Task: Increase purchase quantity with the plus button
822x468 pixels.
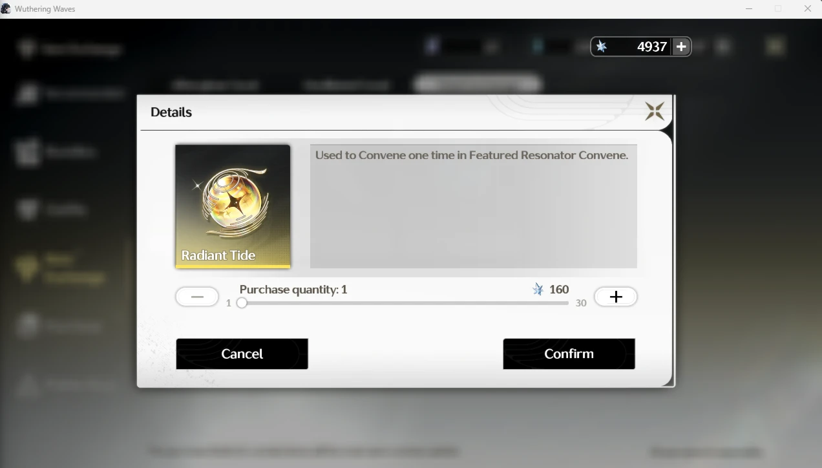Action: pos(616,297)
